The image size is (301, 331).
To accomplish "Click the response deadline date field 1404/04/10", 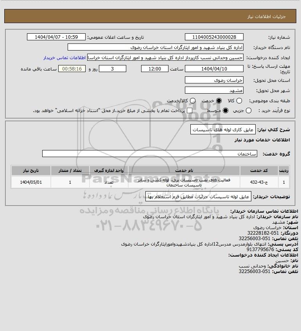I will [x=214, y=69].
